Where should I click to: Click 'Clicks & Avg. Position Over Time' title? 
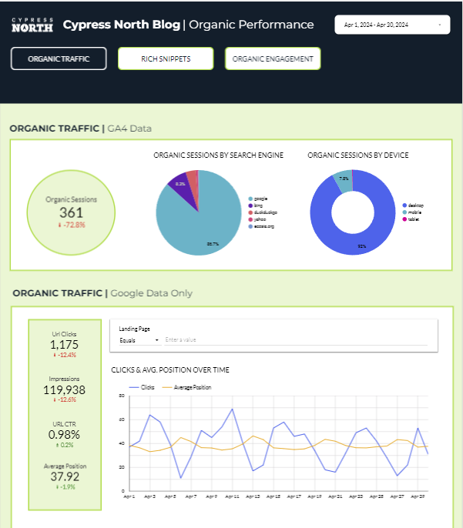(170, 370)
